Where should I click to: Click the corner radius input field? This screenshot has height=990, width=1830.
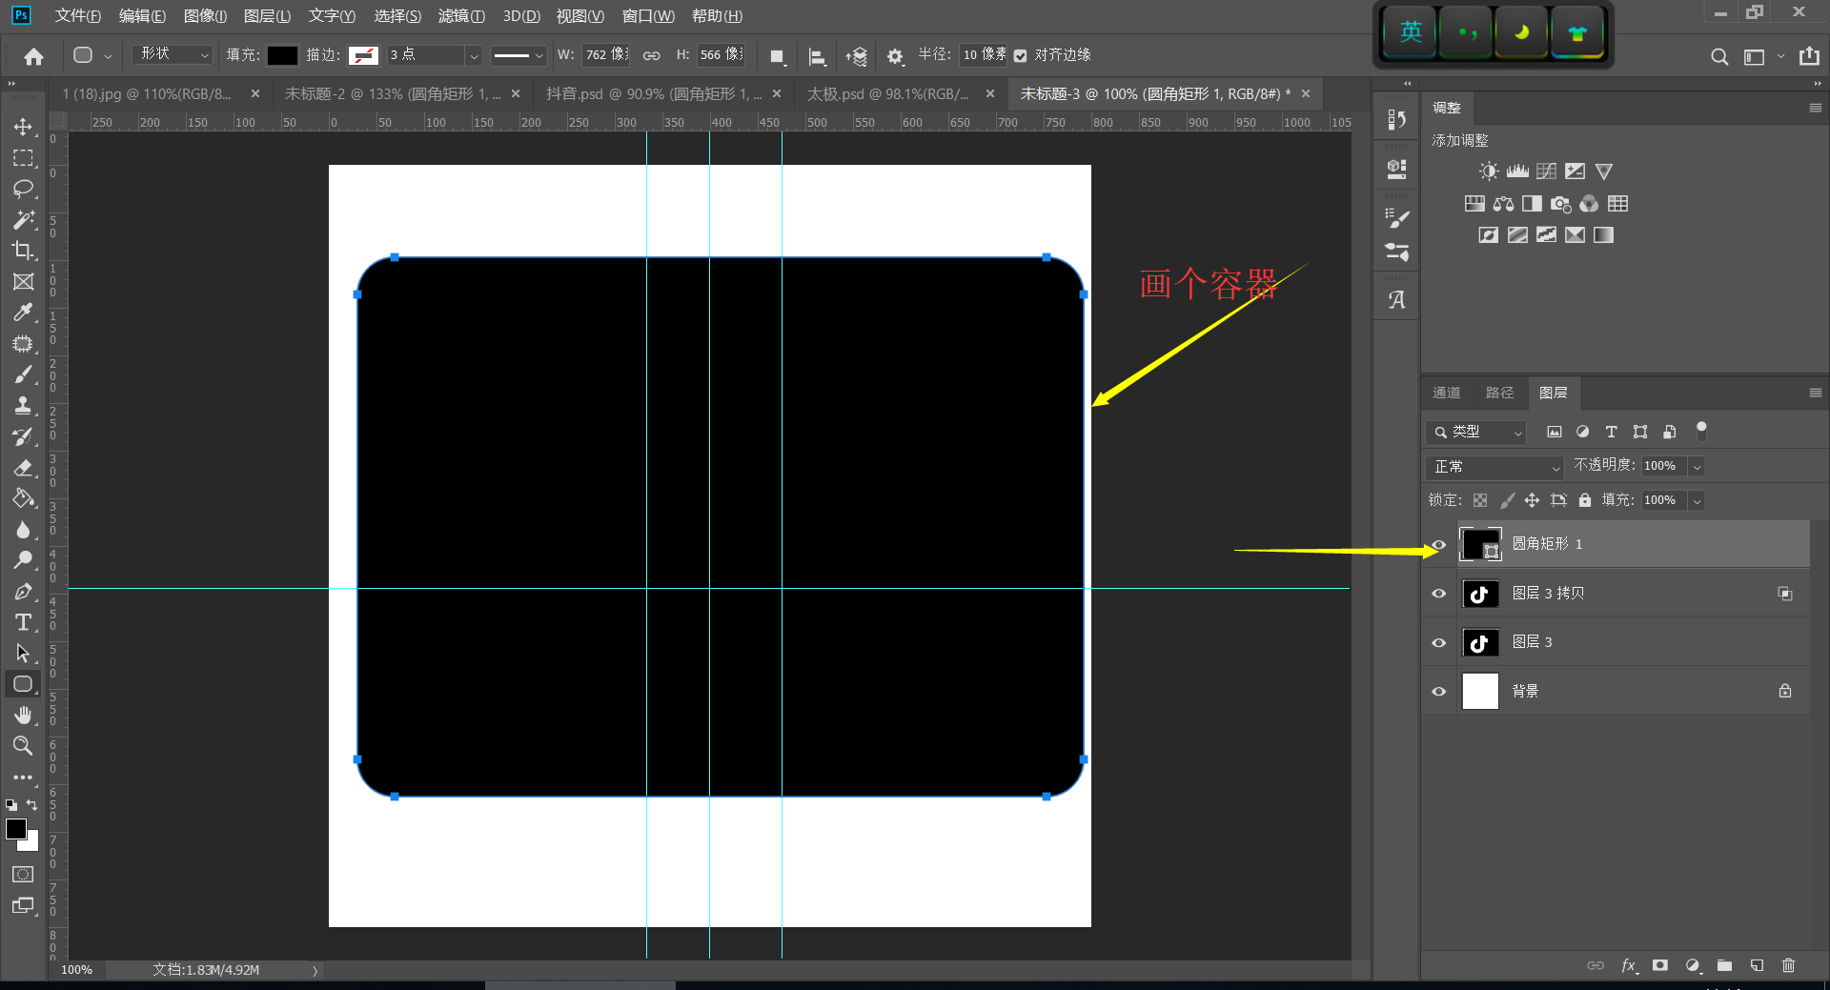tap(984, 55)
